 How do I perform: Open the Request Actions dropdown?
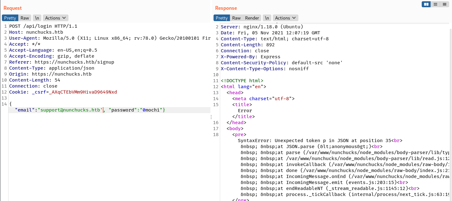(56, 18)
